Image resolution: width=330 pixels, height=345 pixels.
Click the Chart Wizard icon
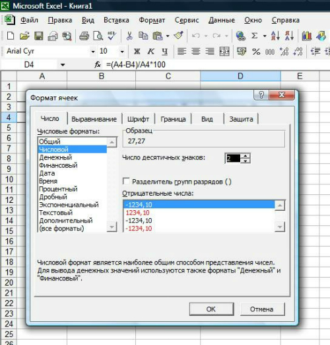307,36
